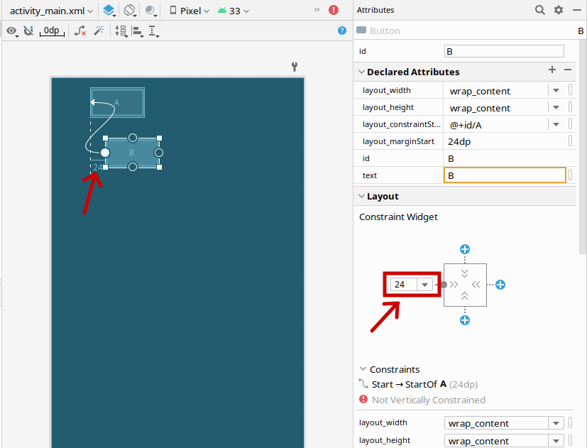Click the text attribute field containing B
Screen dimensions: 587x448
504,175
